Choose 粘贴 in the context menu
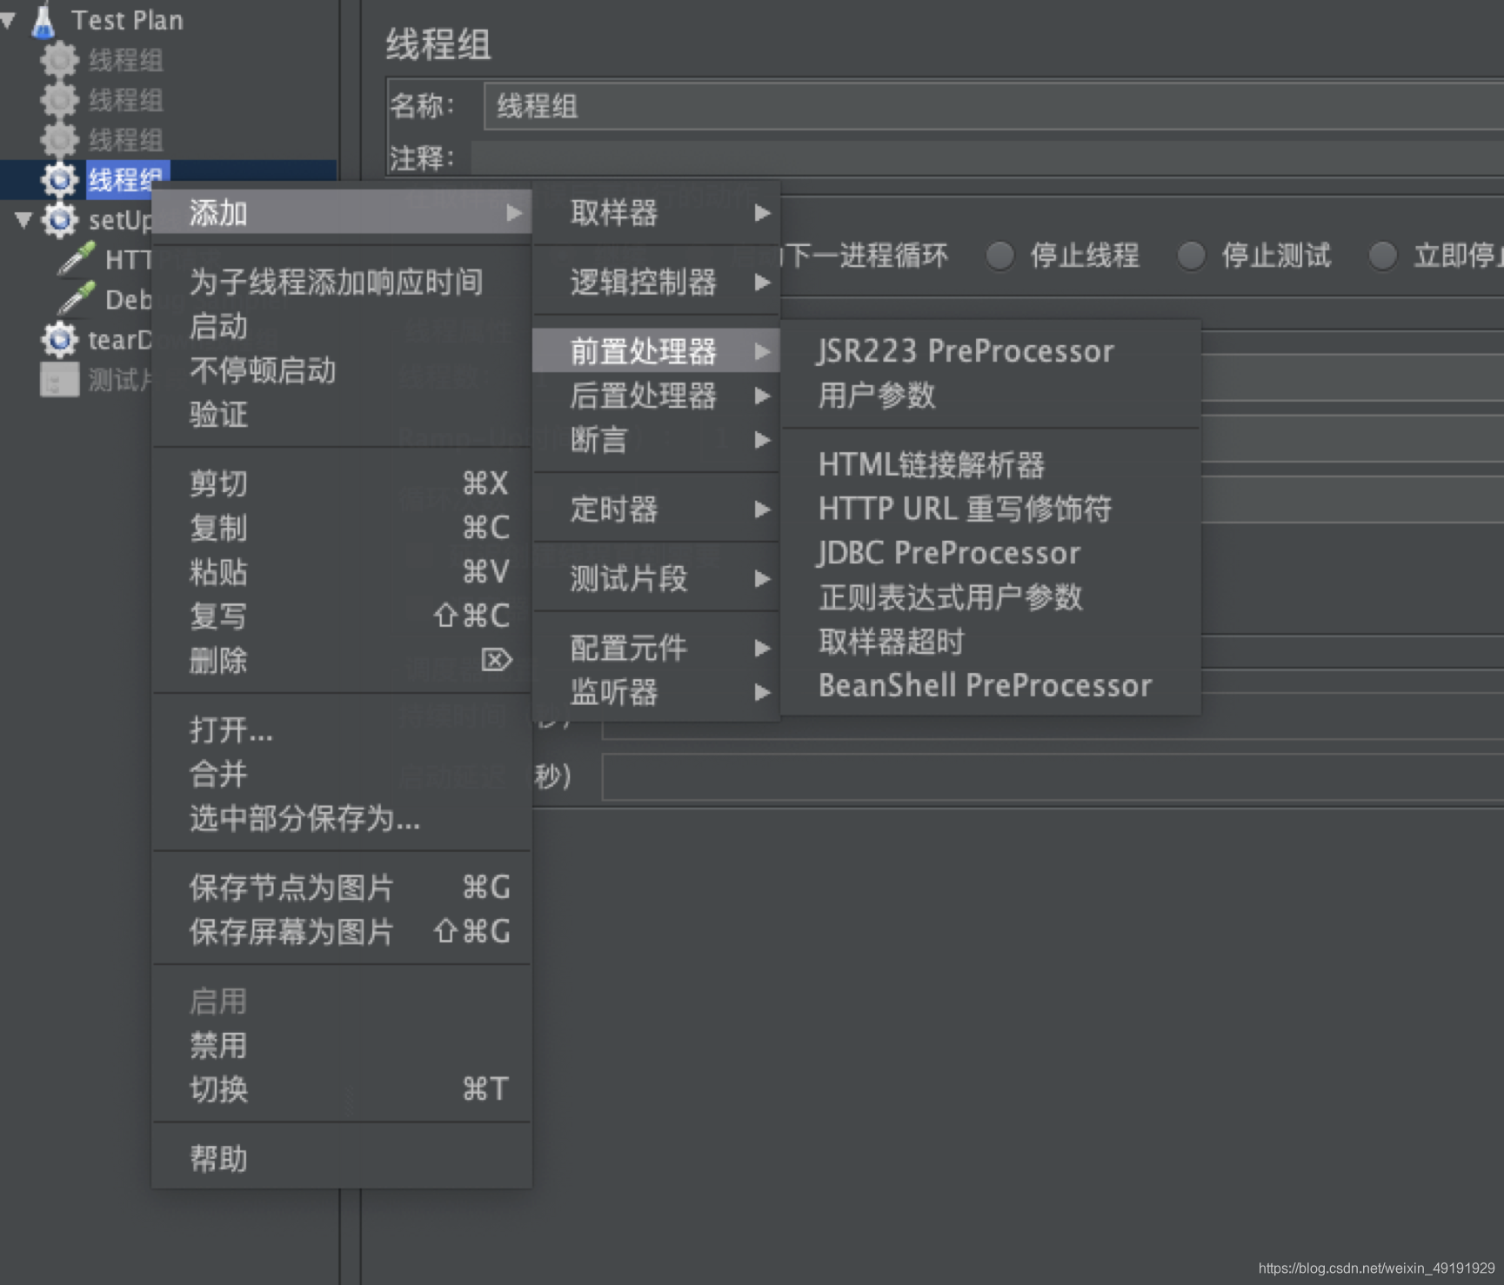This screenshot has width=1504, height=1285. 342,572
